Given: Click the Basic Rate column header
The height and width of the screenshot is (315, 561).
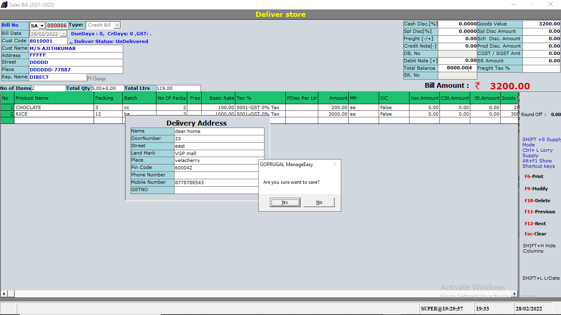Looking at the screenshot, I should click(218, 98).
